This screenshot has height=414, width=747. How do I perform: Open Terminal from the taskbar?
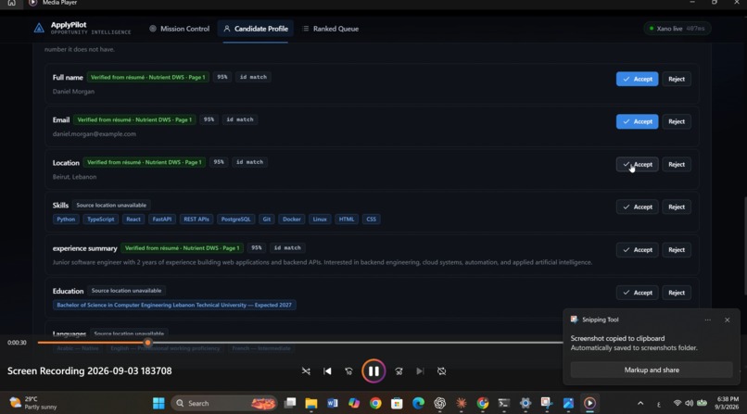504,403
